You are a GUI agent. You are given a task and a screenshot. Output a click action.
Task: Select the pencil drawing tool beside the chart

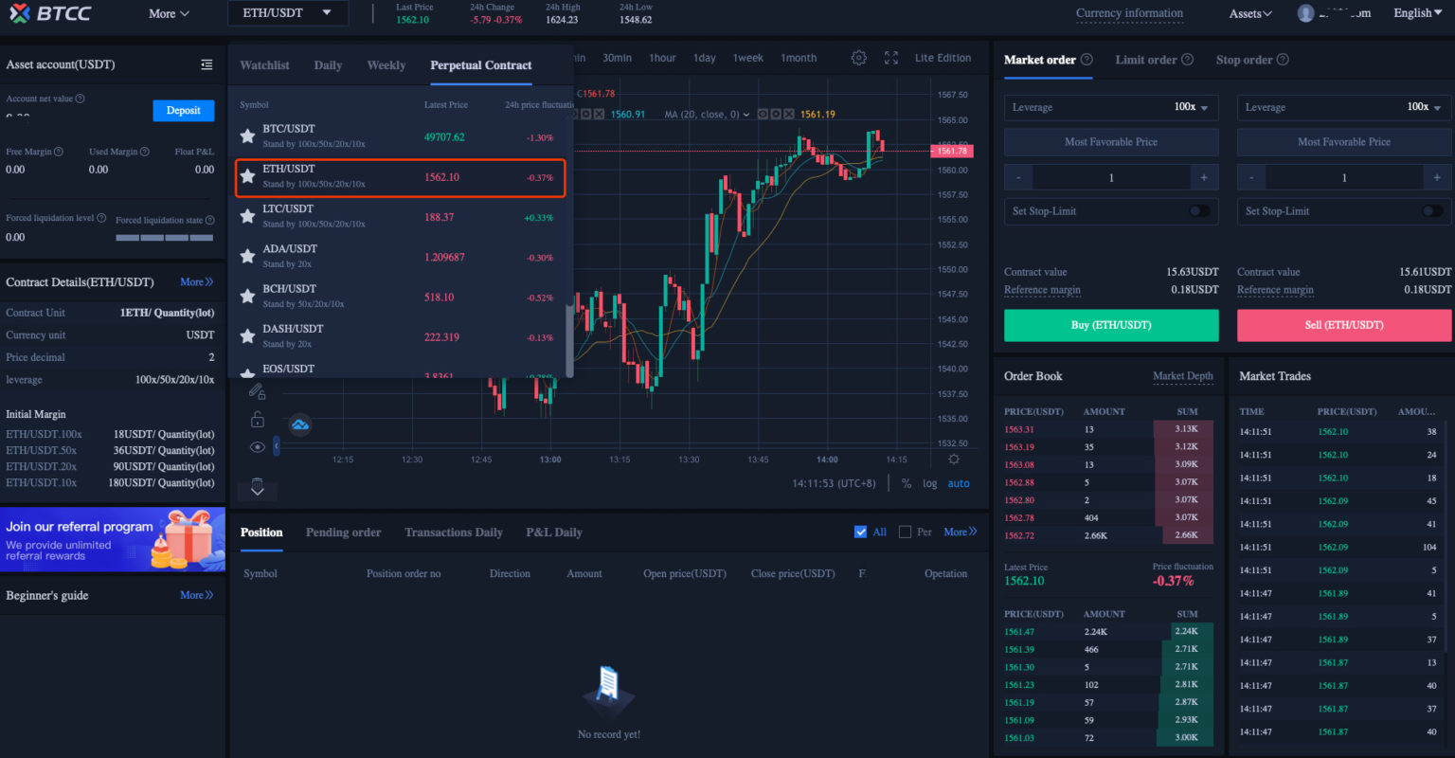[x=256, y=390]
